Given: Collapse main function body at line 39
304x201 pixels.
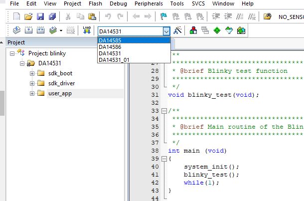Looking at the screenshot, I should [164, 159].
